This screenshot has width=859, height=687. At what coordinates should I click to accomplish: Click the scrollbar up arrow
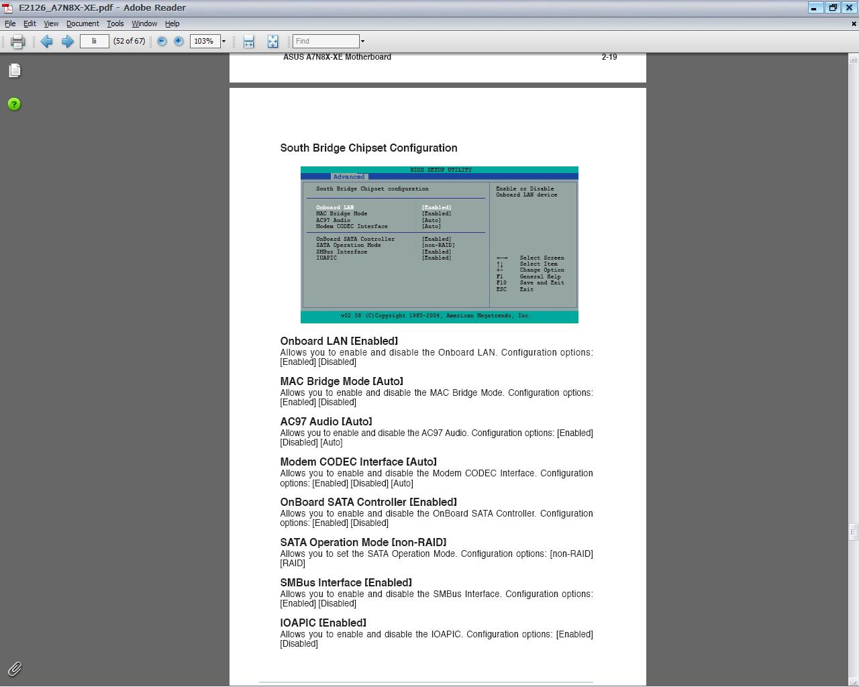(853, 58)
